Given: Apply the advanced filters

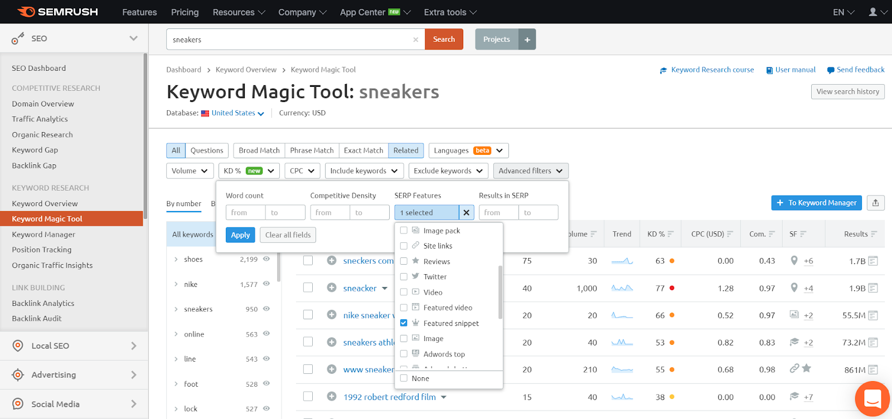Looking at the screenshot, I should pyautogui.click(x=240, y=235).
